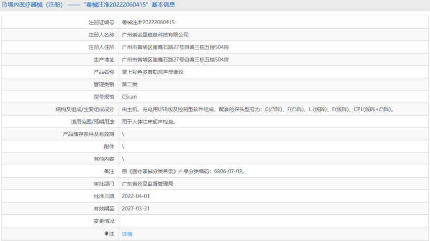Click the backslash in 产品储存条件及有效期 row

[123, 134]
